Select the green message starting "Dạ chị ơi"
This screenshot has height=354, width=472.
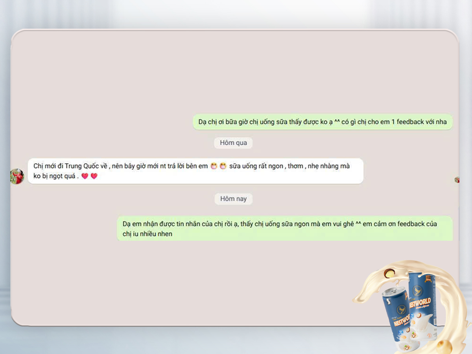(322, 122)
